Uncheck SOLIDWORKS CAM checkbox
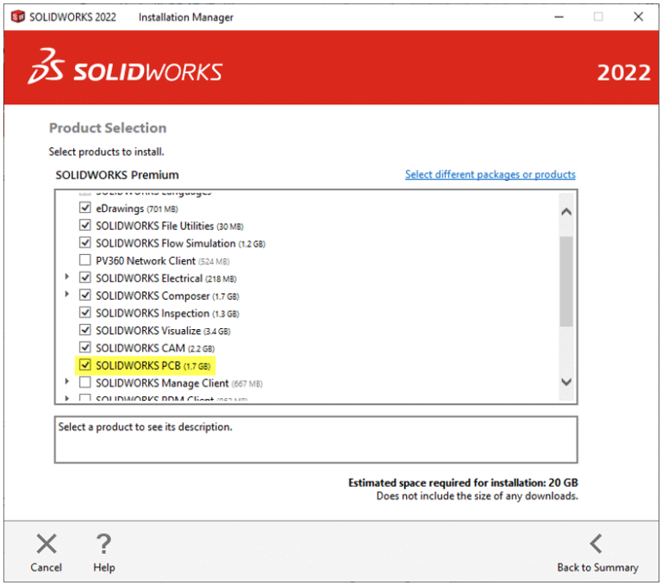The width and height of the screenshot is (662, 585). (84, 347)
